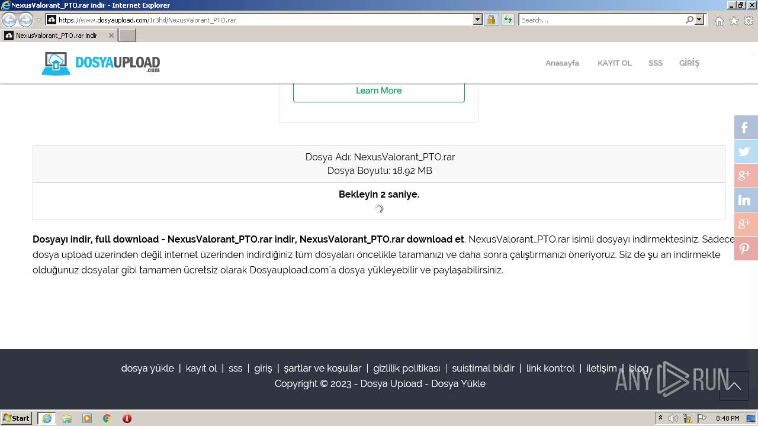Open the GİRİŞ menu item
The image size is (758, 426).
[689, 63]
